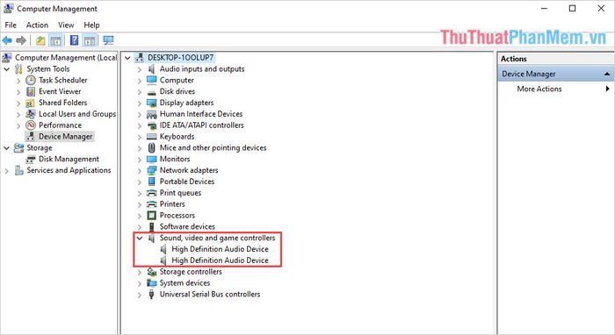Collapse the Storage tree node
The image size is (615, 335).
point(7,148)
